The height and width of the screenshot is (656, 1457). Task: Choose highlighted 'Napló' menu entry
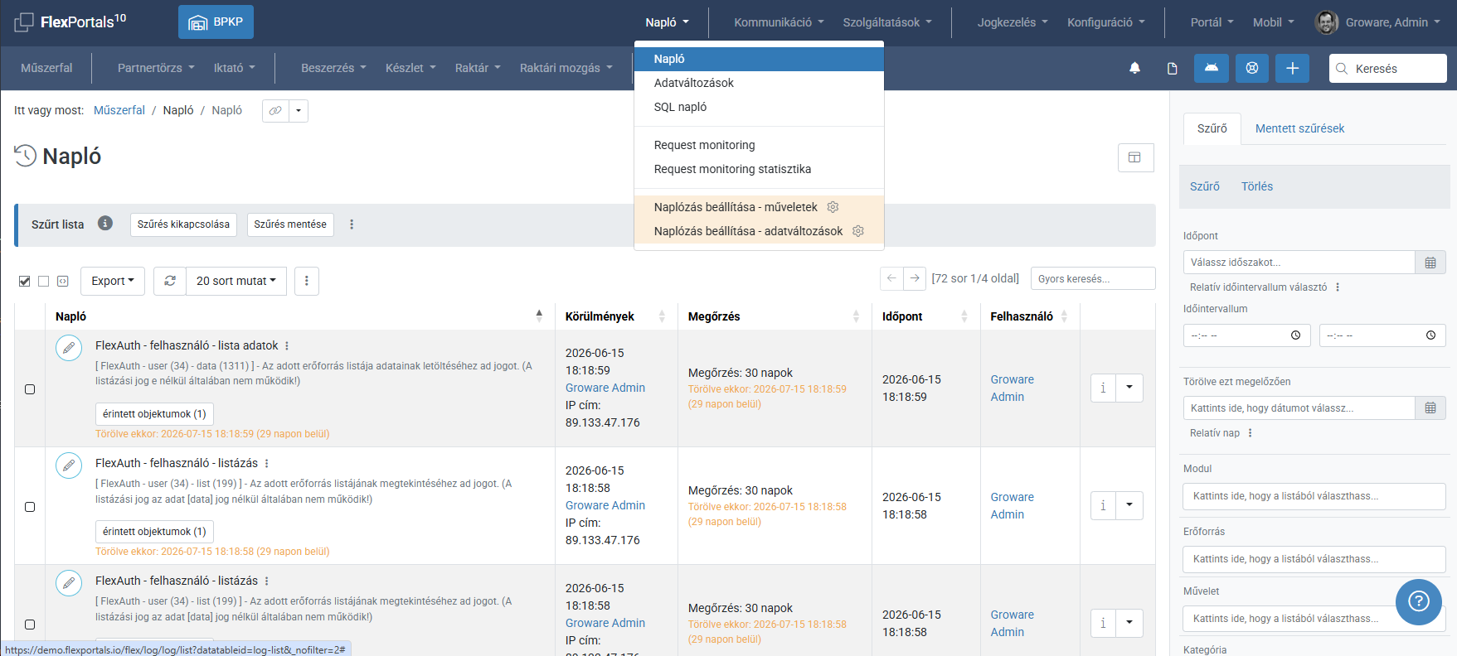pyautogui.click(x=759, y=59)
